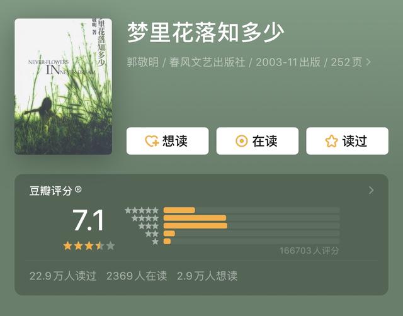The width and height of the screenshot is (403, 316).
Task: Click the four-star rating row icon
Action: pos(145,218)
